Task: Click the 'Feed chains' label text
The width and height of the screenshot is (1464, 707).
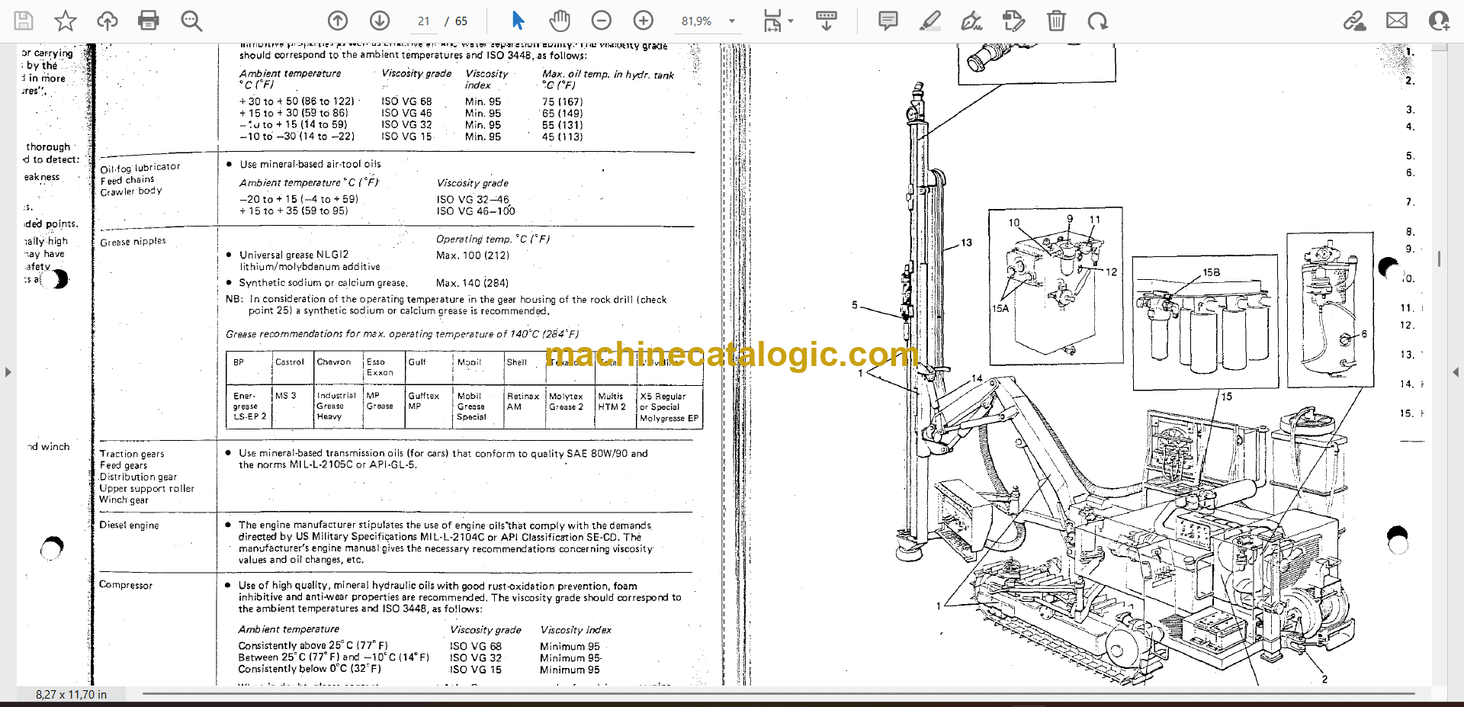Action: (127, 181)
